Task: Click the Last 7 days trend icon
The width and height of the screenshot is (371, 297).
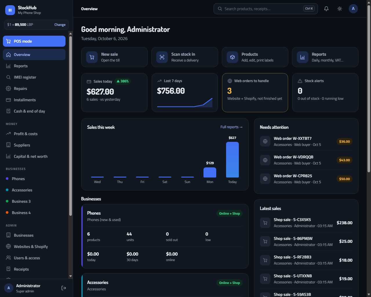Action: [159, 81]
